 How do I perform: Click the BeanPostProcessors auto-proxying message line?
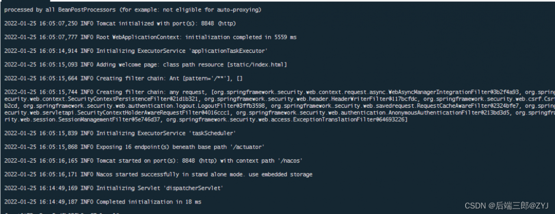133,10
